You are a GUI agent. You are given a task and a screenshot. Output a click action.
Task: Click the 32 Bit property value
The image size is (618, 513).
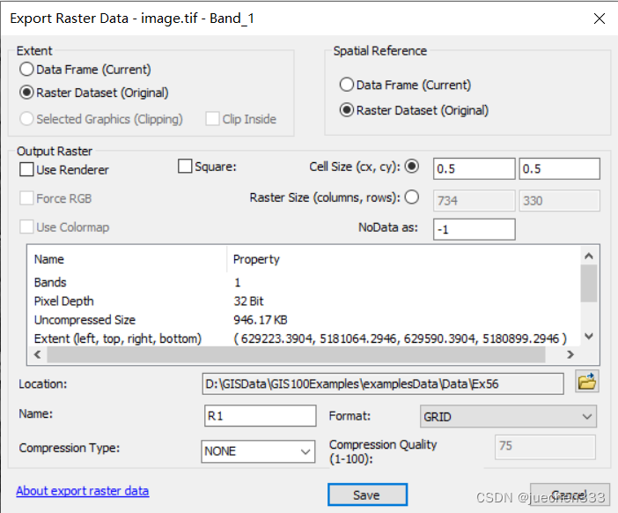click(248, 301)
